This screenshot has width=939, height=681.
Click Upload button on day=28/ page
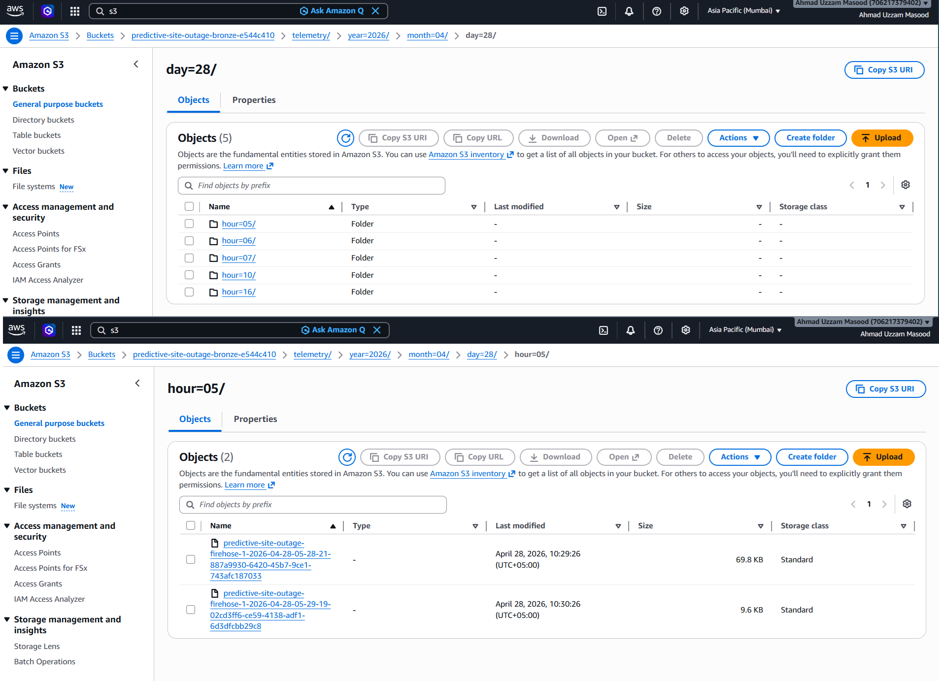coord(882,138)
